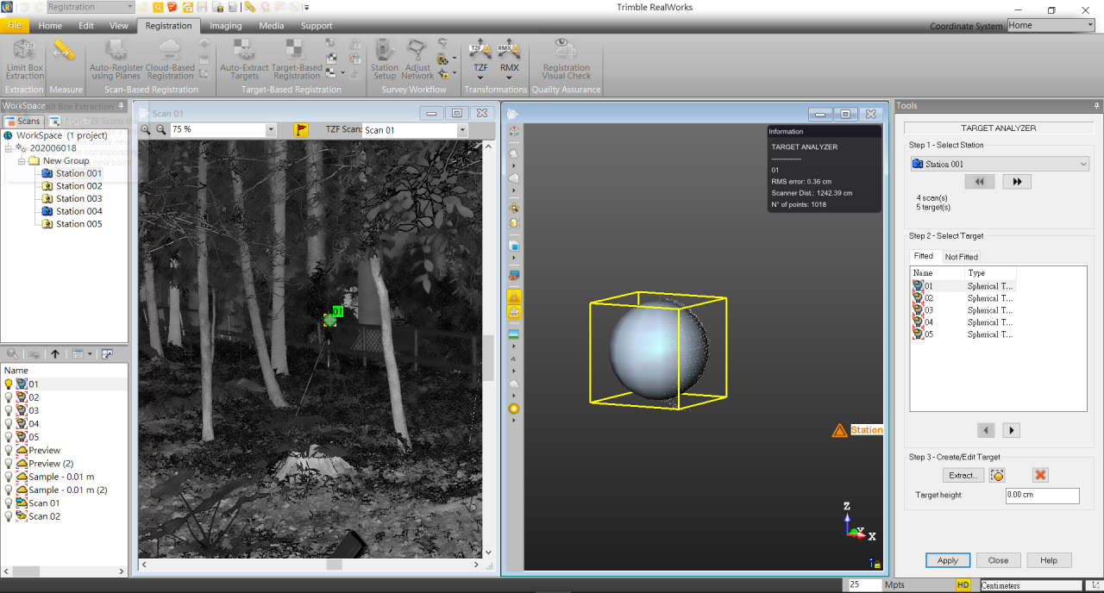This screenshot has width=1104, height=593.
Task: Switch to the Media ribbon tab
Action: (272, 26)
